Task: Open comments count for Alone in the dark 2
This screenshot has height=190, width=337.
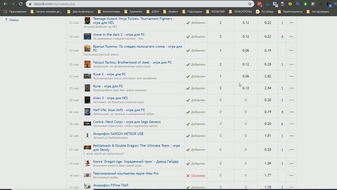Action: pyautogui.click(x=282, y=36)
